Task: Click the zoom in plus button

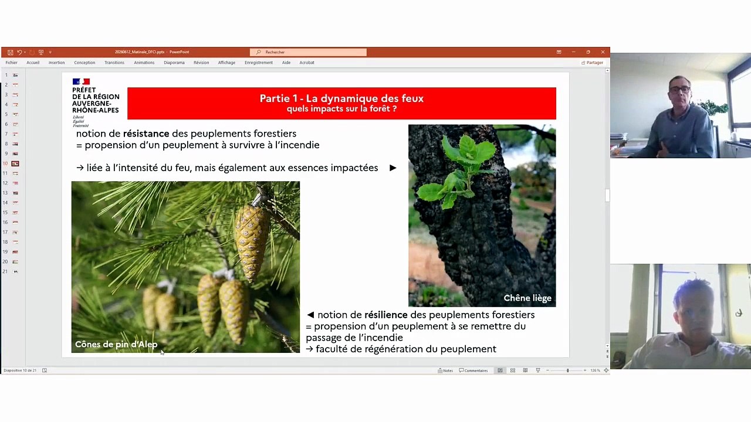Action: [x=584, y=370]
